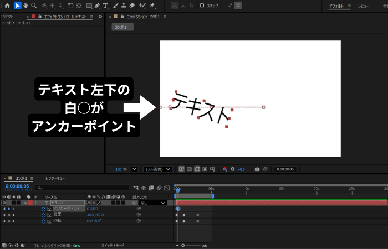Take a snapshot with the camera icon
The width and height of the screenshot is (388, 249).
(257, 169)
